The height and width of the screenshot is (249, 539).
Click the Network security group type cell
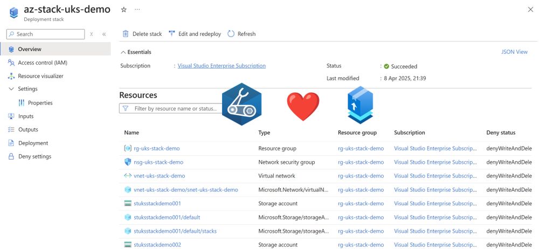pyautogui.click(x=286, y=162)
